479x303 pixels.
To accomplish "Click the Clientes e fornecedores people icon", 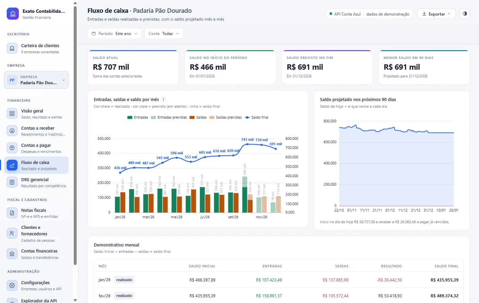I will (12, 233).
